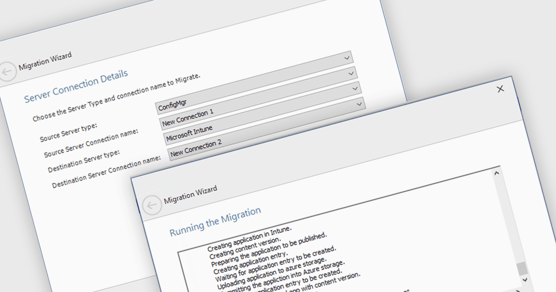Click the 'Migration Wizard' title in the back window
The image size is (556, 292).
pyautogui.click(x=45, y=61)
